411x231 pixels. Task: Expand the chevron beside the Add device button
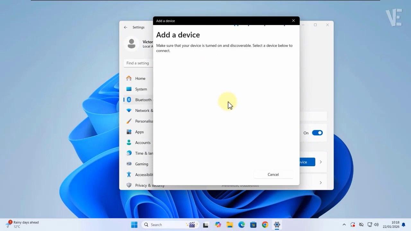[x=320, y=162]
